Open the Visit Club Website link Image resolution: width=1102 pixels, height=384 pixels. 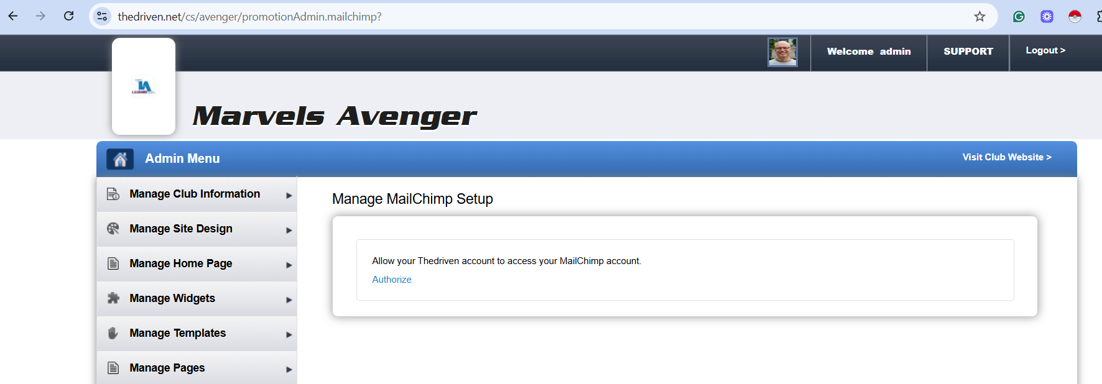[1007, 157]
